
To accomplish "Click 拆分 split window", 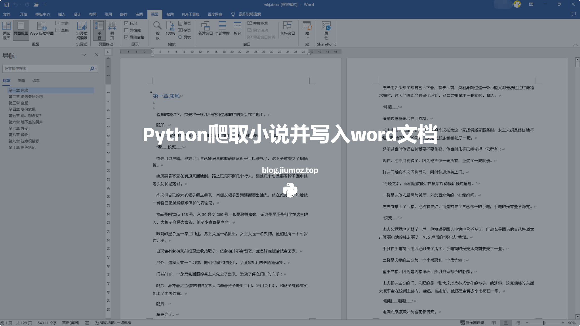I will tap(237, 29).
